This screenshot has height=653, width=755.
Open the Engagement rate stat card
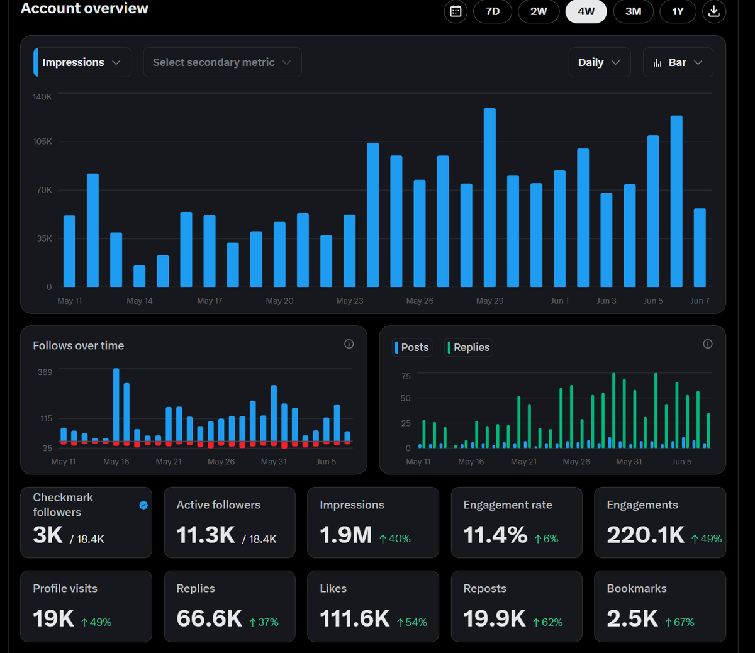pos(517,523)
